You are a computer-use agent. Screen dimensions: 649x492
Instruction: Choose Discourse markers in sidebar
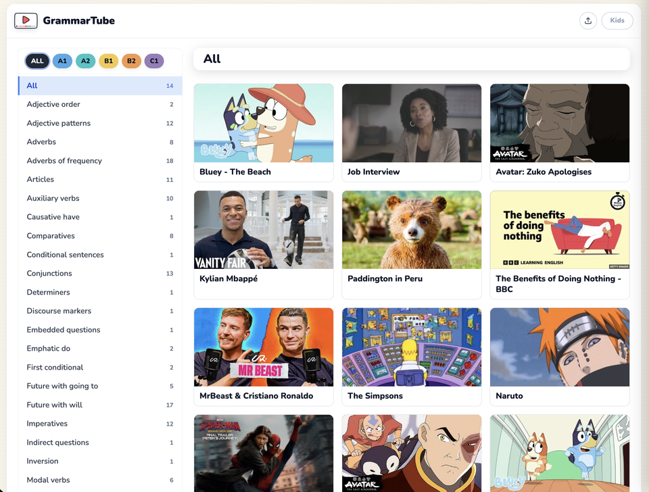(x=100, y=311)
